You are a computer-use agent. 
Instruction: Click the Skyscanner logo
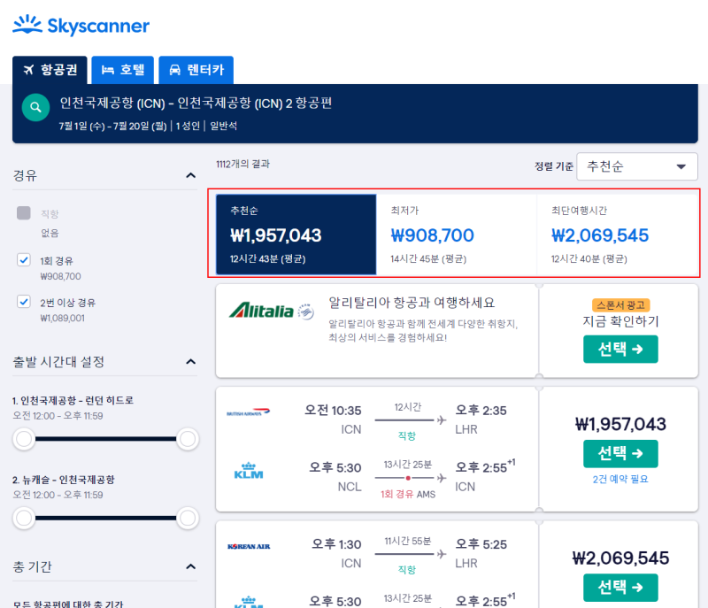tap(81, 26)
